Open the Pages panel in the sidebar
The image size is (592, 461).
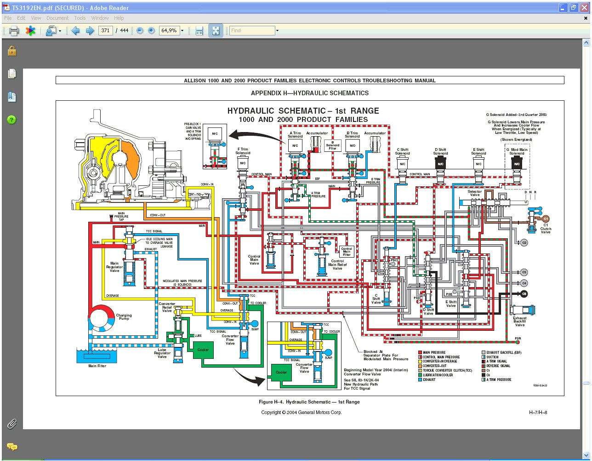(x=11, y=73)
